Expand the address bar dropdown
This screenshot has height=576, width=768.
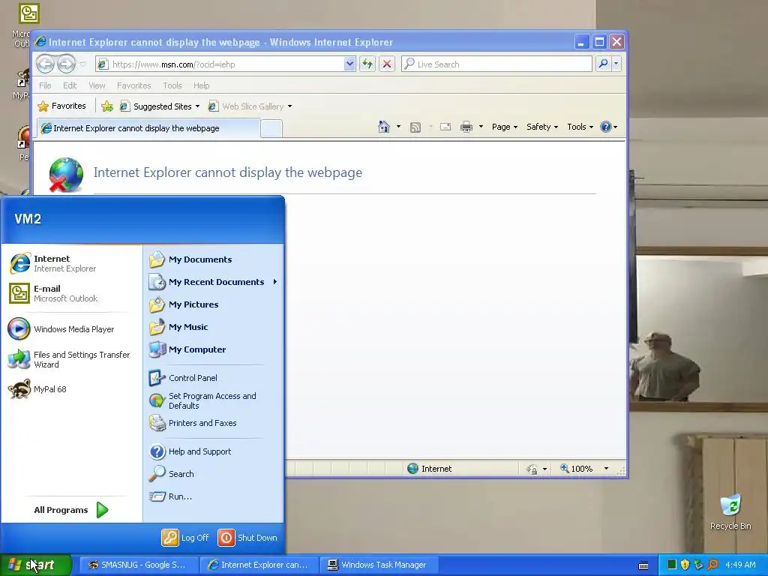(x=349, y=64)
